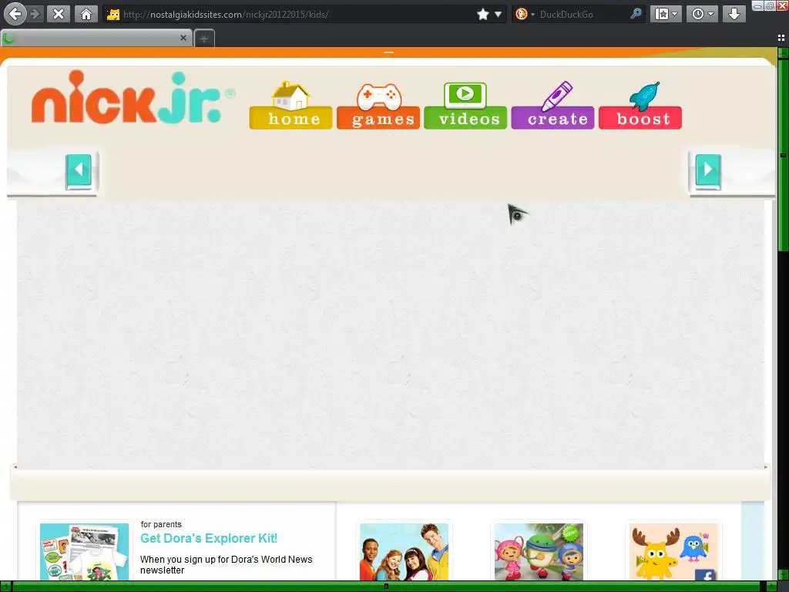Open the downloads arrow button
The image size is (789, 592).
pos(734,14)
